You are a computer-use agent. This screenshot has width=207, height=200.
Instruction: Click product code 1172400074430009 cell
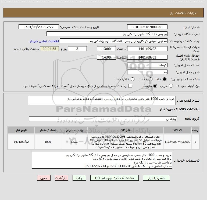pos(177,142)
